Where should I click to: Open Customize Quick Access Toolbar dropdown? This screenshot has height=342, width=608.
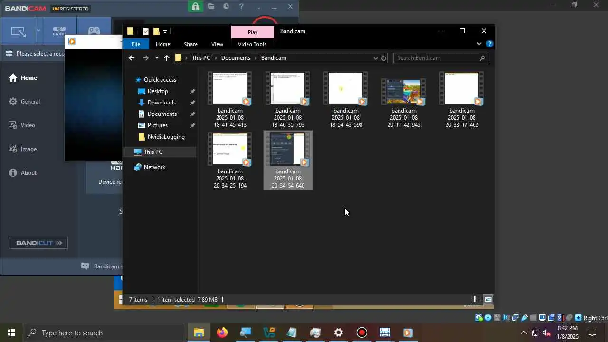(x=165, y=32)
